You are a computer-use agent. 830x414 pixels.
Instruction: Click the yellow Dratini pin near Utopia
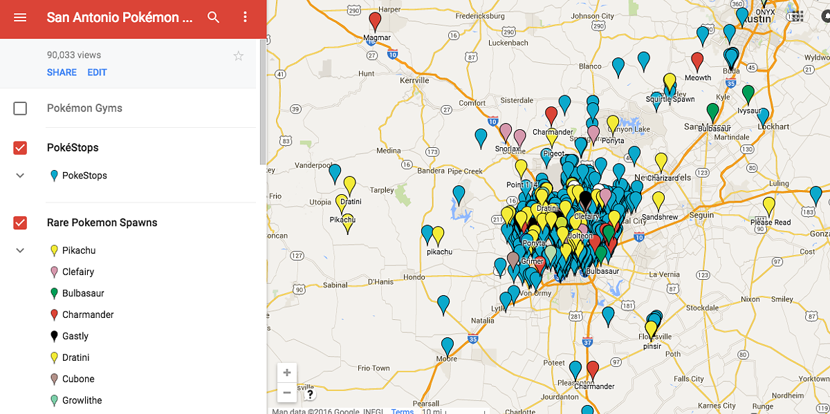click(x=349, y=186)
